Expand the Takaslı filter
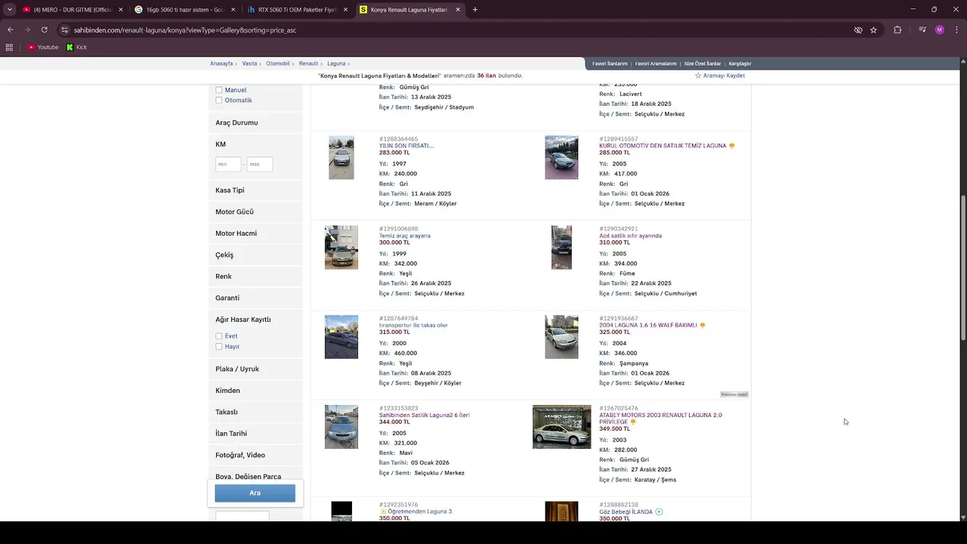The image size is (967, 544). [x=255, y=413]
